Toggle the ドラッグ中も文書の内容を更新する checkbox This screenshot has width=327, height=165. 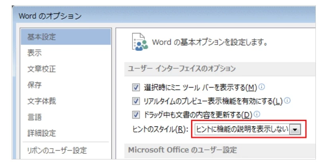[136, 115]
